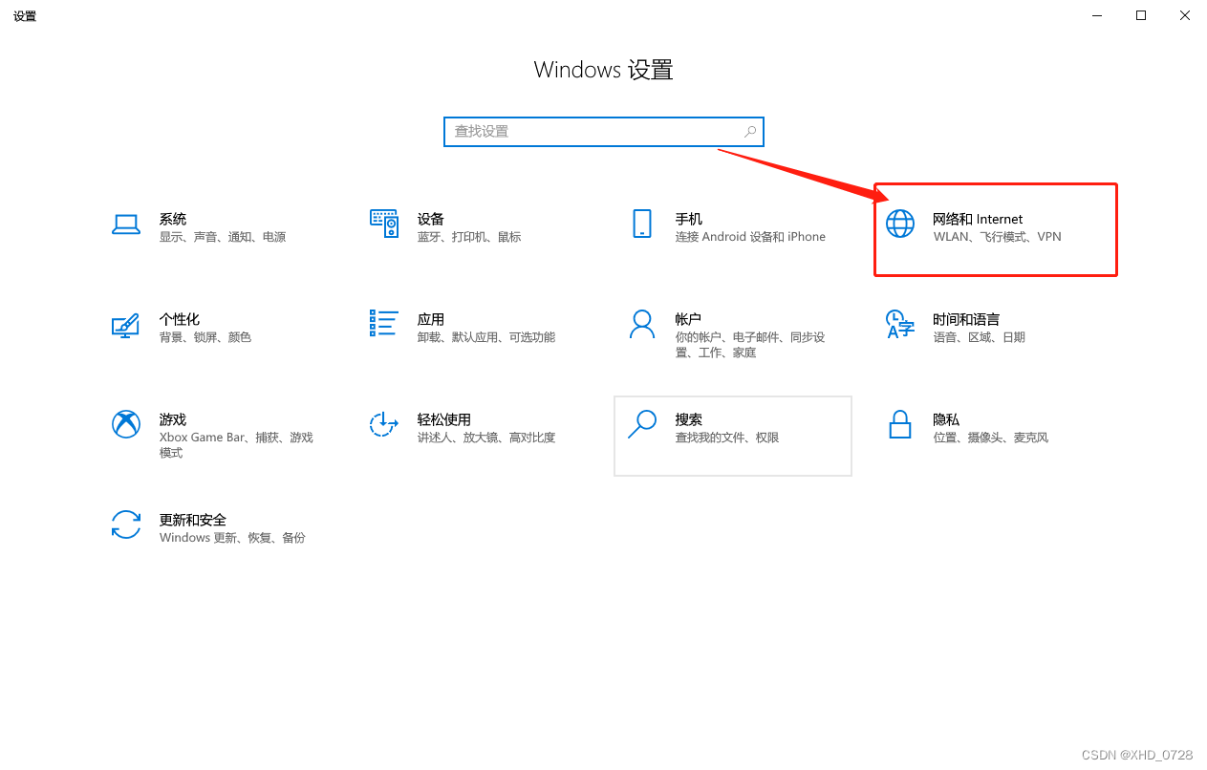Click the text 位置、摄像头、麦克风

pos(991,438)
